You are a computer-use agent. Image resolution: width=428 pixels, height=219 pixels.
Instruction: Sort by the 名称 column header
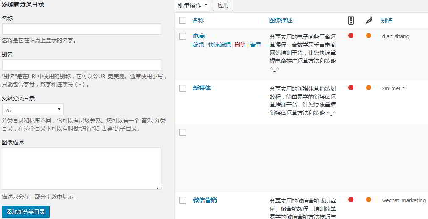(x=198, y=20)
